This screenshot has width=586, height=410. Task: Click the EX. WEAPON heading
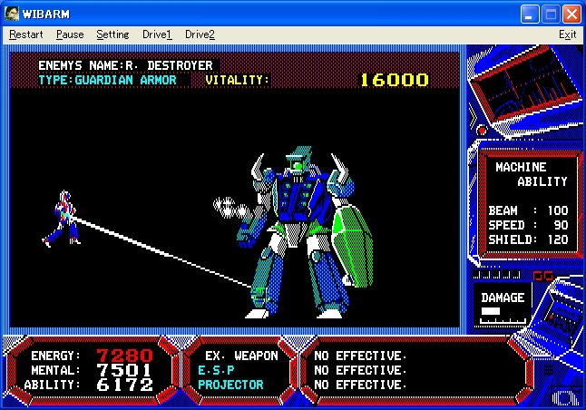click(241, 356)
